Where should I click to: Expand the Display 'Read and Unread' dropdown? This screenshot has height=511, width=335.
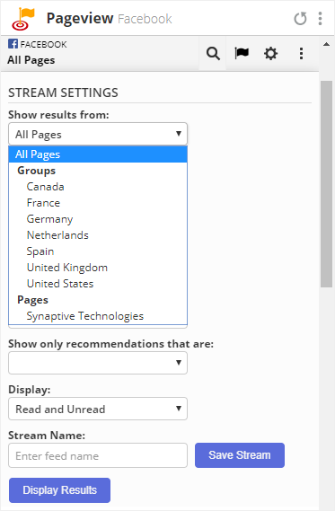pyautogui.click(x=98, y=409)
